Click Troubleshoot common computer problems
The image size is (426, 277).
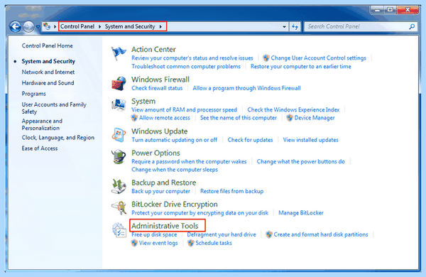[186, 66]
